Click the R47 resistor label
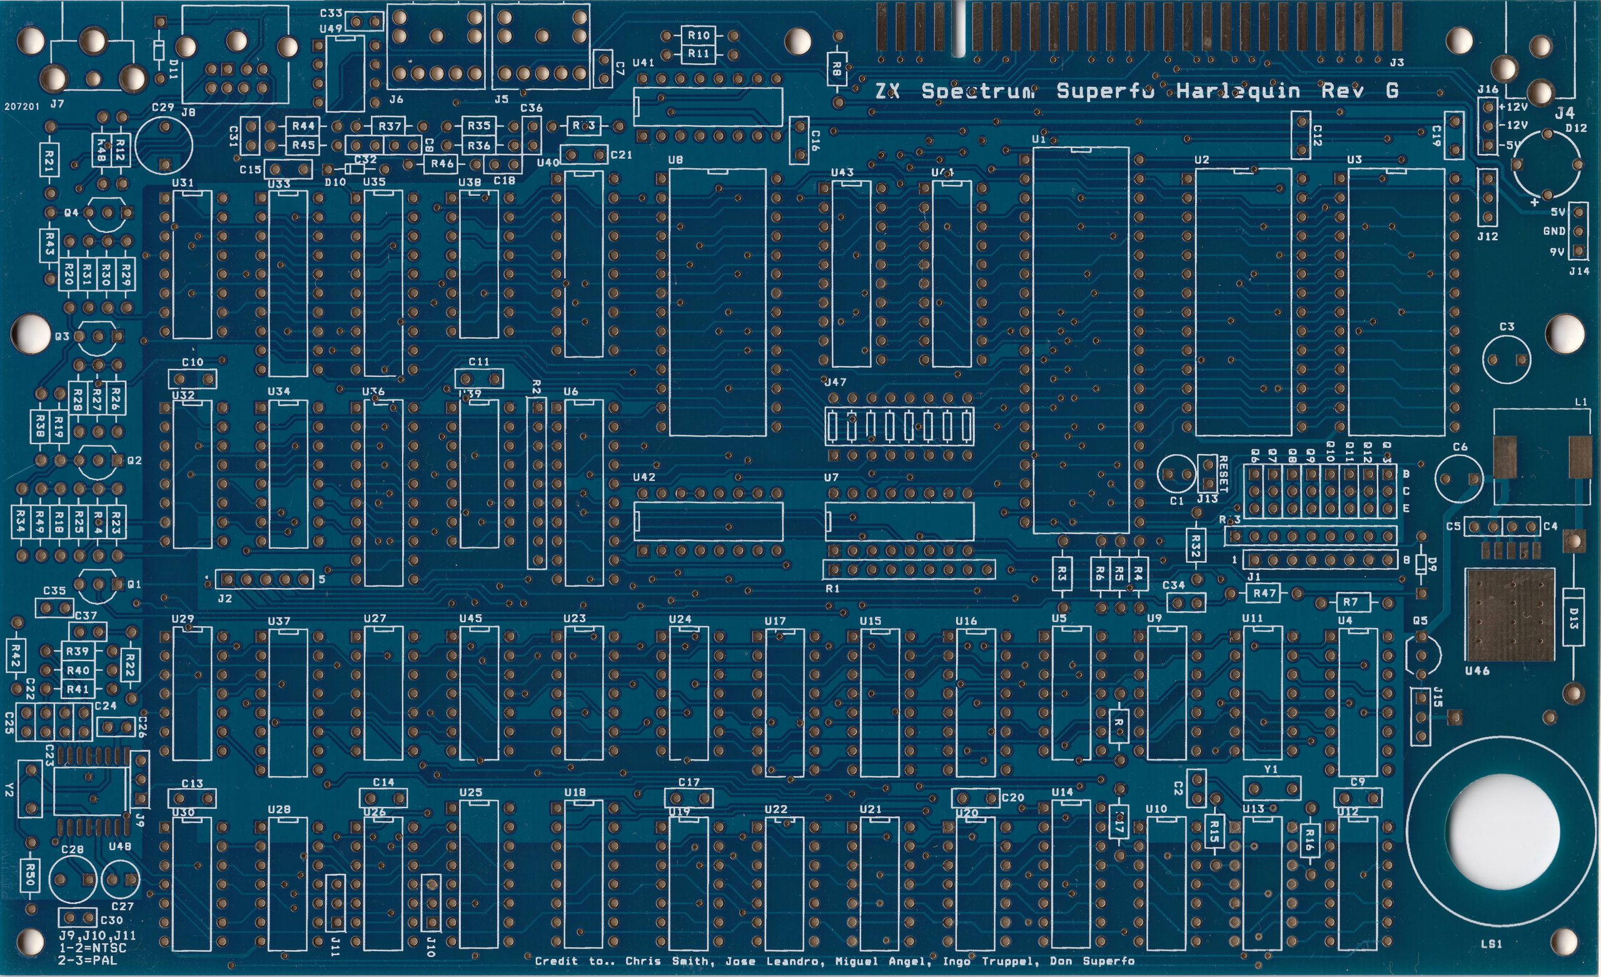1601x977 pixels. click(1265, 594)
